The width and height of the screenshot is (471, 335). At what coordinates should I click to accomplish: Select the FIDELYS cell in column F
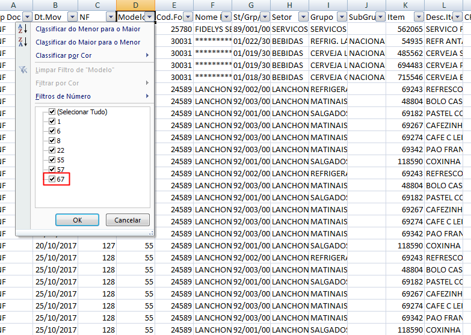coord(213,29)
